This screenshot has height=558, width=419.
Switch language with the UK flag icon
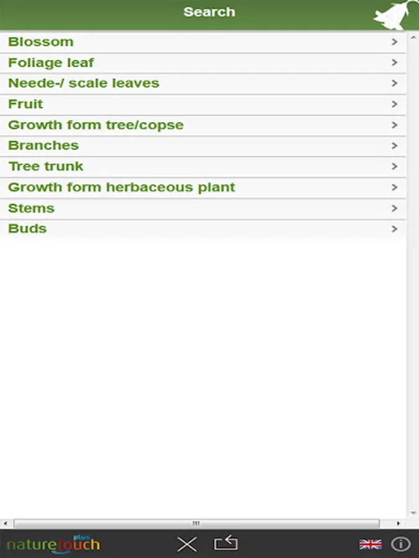pos(371,544)
